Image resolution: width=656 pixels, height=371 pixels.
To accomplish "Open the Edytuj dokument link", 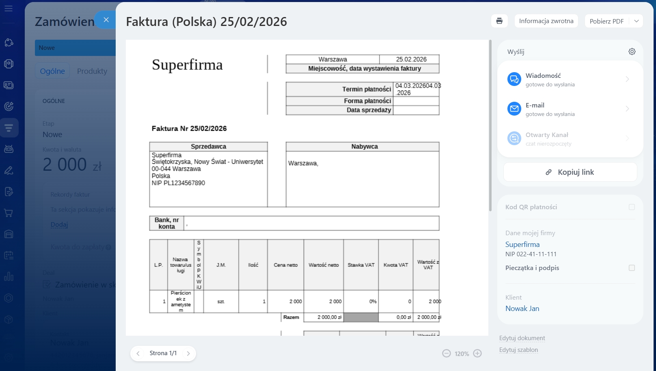I will pos(522,338).
